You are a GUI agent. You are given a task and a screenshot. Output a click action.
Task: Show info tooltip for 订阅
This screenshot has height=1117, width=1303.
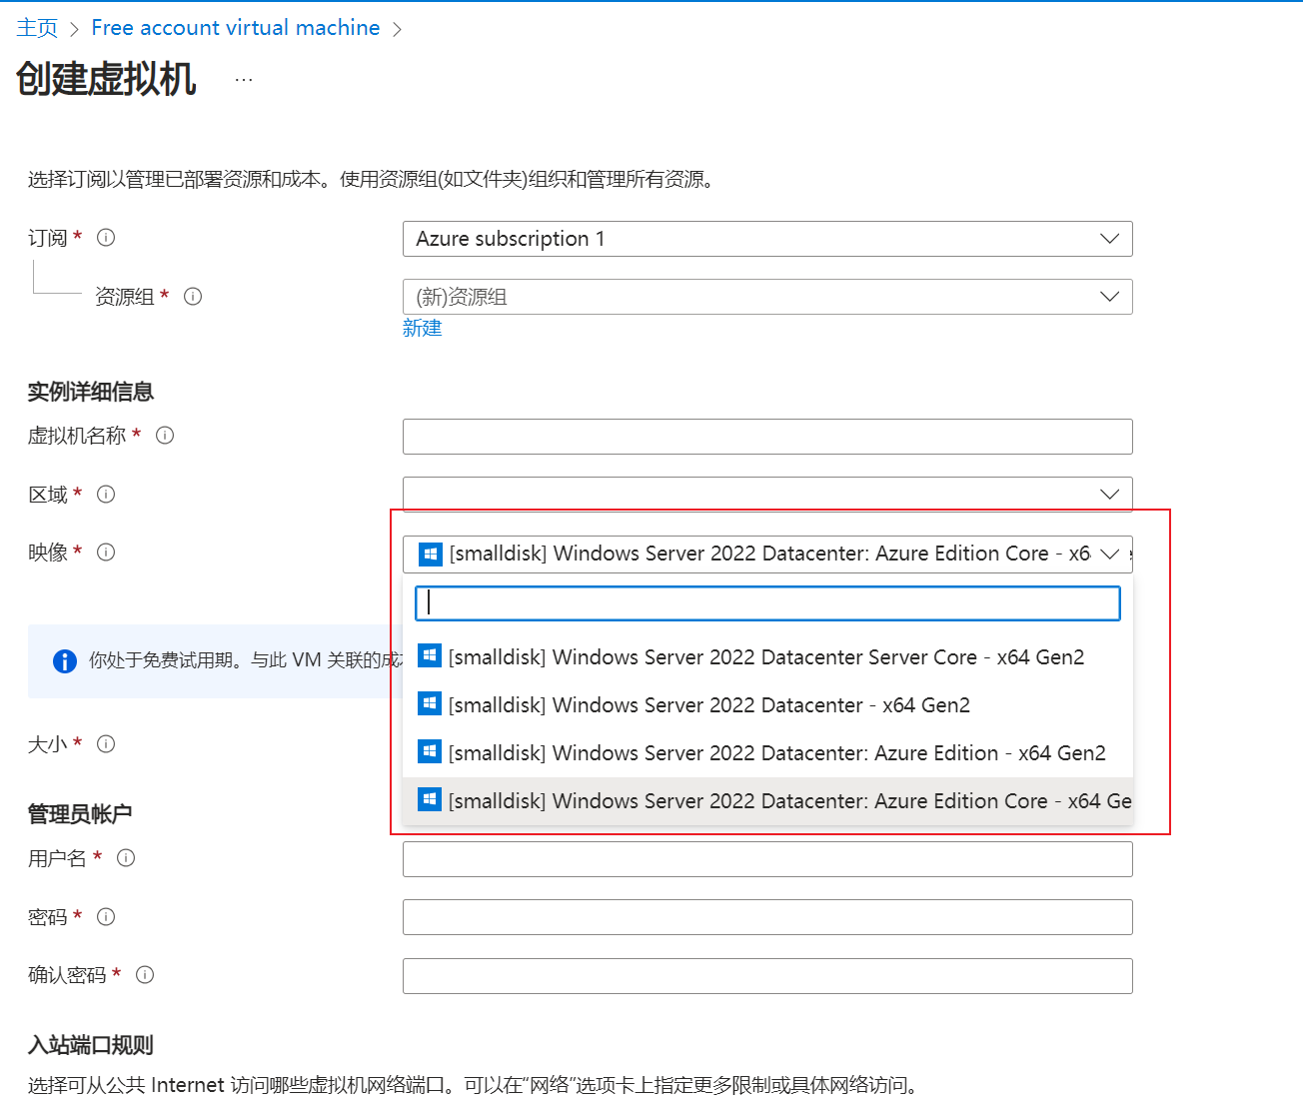pyautogui.click(x=106, y=238)
